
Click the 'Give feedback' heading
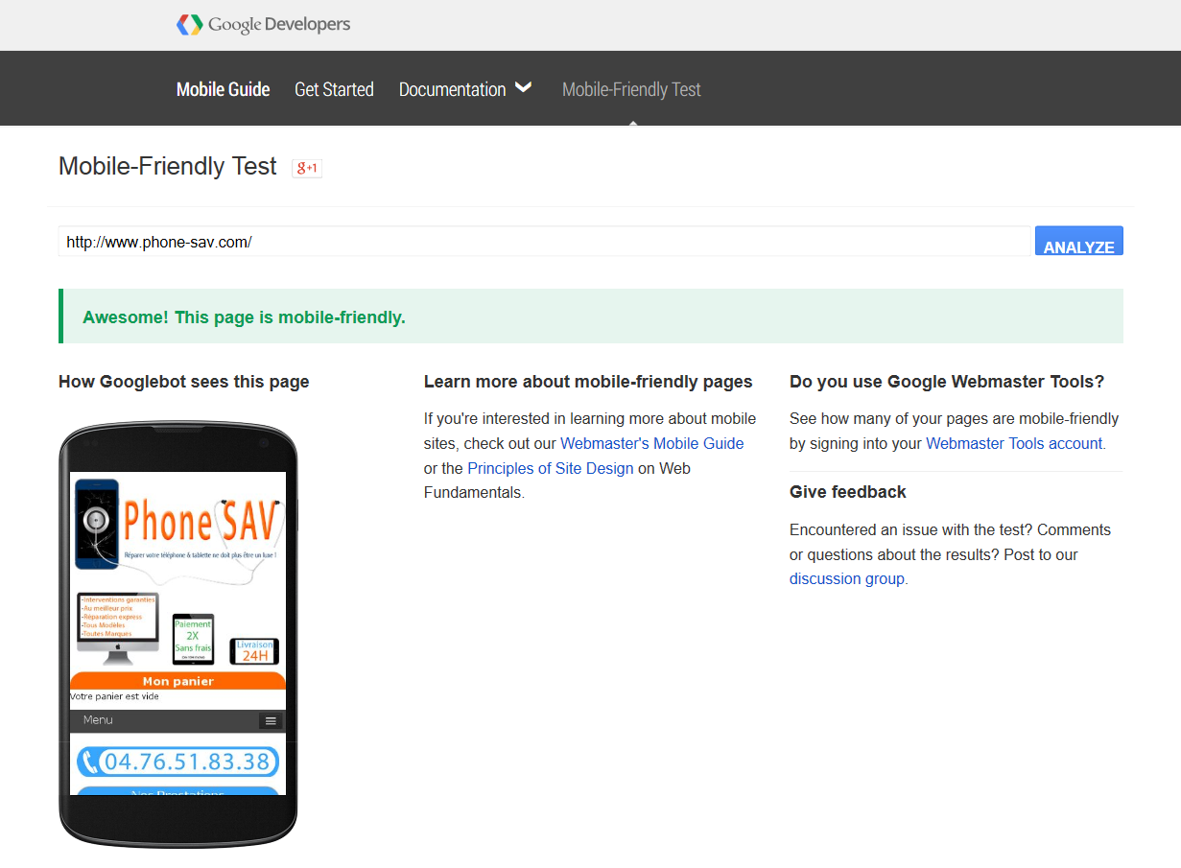point(848,492)
